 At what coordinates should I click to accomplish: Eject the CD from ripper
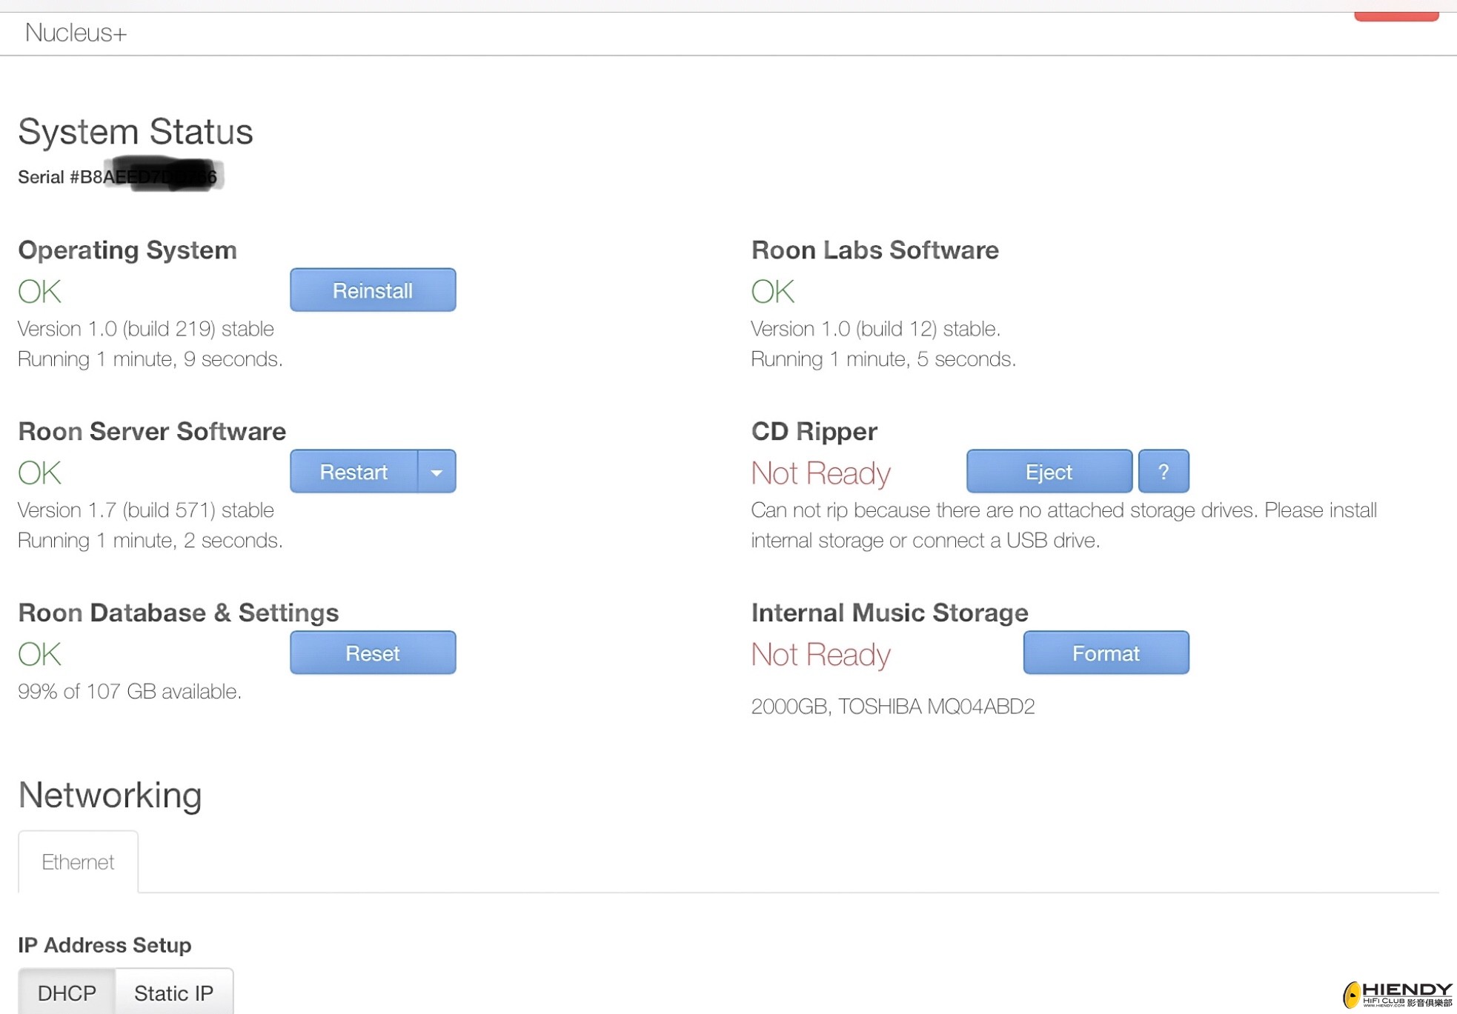(1049, 471)
